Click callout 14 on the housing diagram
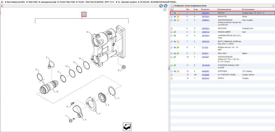Image resolution: width=275 pixels, height=132 pixels. [x=87, y=32]
